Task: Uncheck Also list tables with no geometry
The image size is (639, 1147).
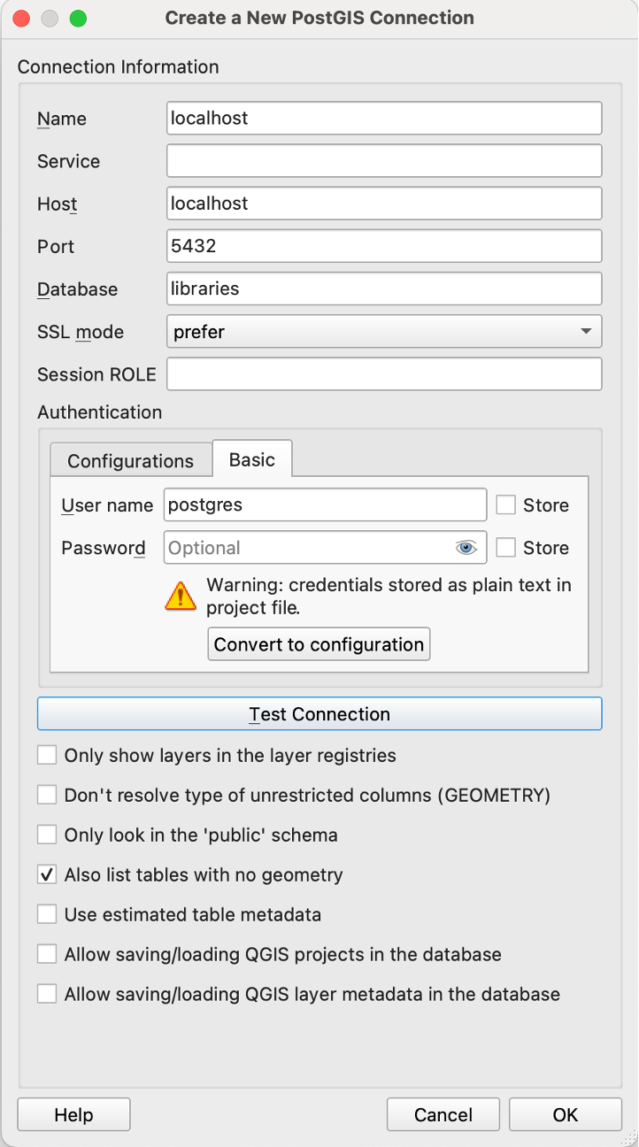Action: point(47,874)
